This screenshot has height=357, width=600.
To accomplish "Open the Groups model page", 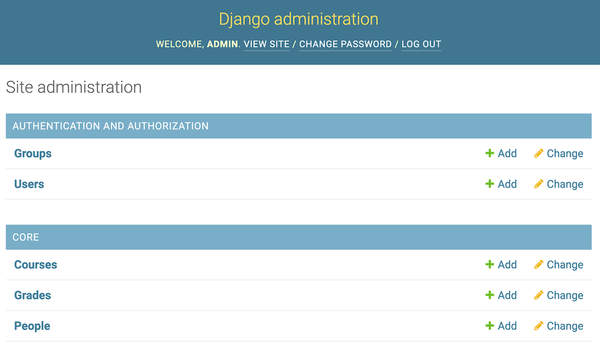I will [x=32, y=153].
